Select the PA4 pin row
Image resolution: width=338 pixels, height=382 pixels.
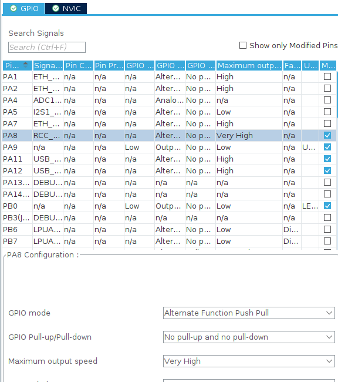(x=170, y=100)
